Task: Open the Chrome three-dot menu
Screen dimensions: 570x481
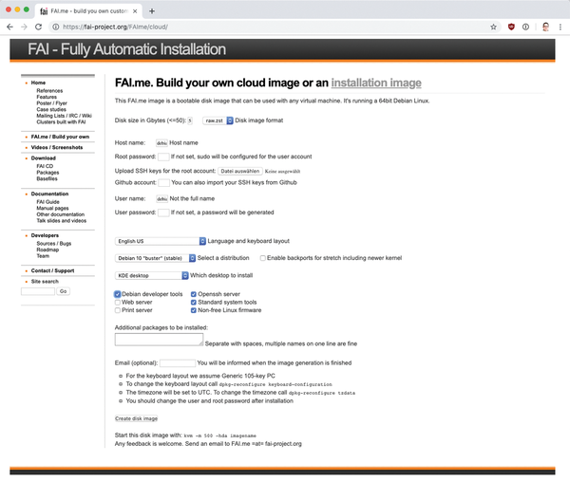Action: pos(560,27)
